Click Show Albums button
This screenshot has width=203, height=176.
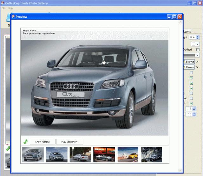point(43,142)
